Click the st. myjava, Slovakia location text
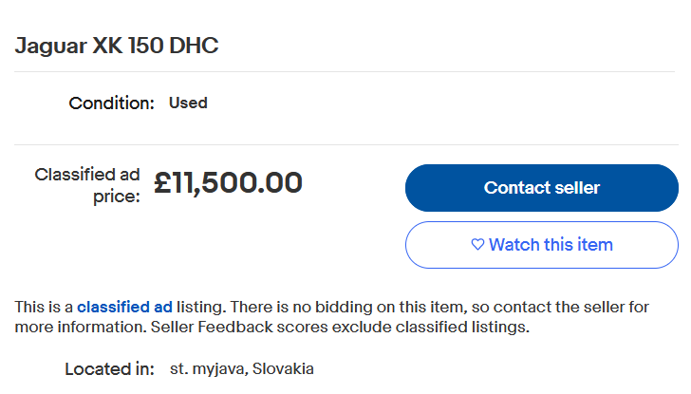The height and width of the screenshot is (394, 691). [241, 369]
